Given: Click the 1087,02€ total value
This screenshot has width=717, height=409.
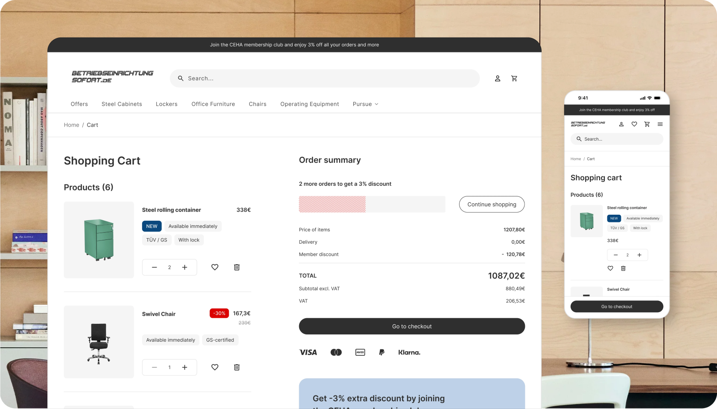Looking at the screenshot, I should point(507,276).
